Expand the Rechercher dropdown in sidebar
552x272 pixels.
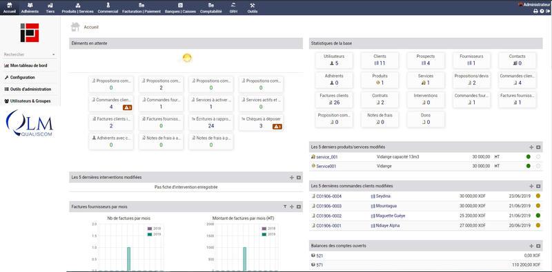54,55
